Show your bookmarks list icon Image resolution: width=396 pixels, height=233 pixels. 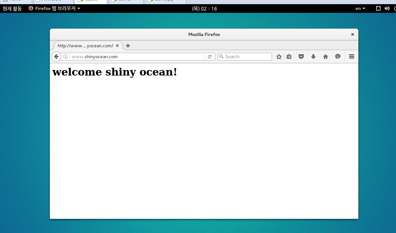pyautogui.click(x=289, y=57)
